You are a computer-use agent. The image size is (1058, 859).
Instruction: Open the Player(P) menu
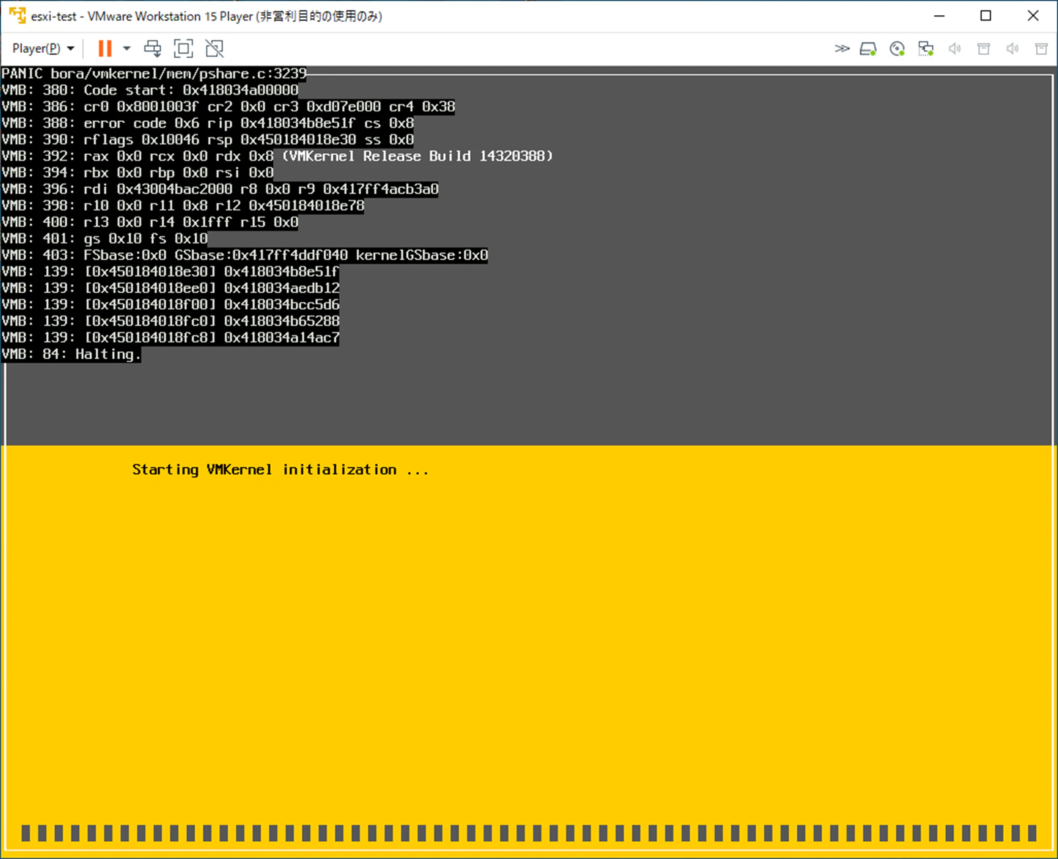click(x=43, y=48)
